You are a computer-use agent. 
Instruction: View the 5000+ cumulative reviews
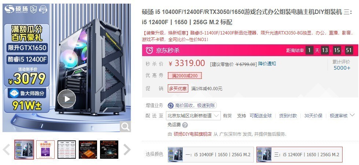point(342,68)
